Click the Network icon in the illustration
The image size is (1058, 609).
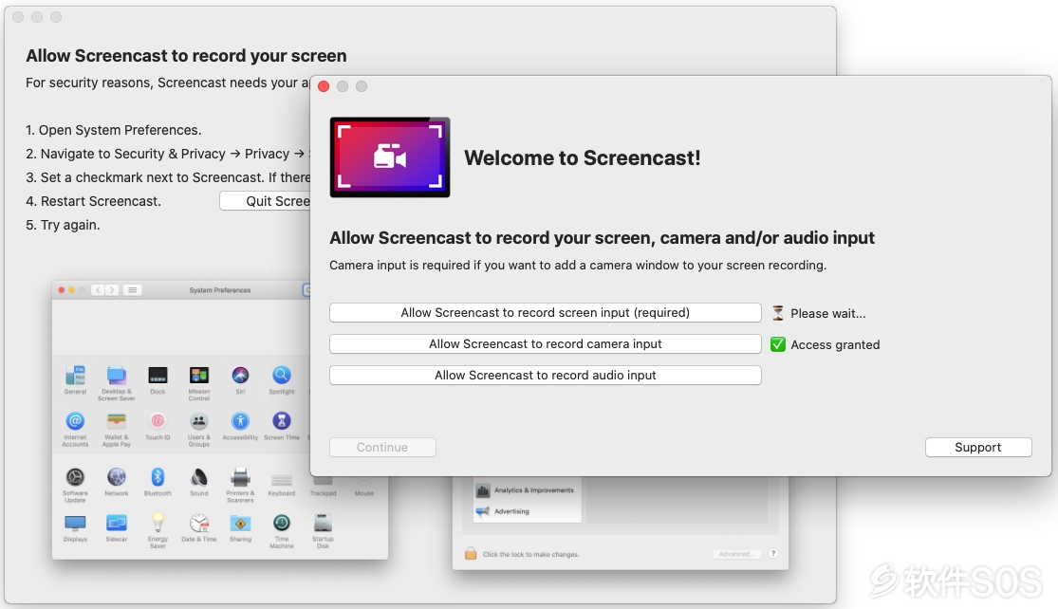(x=116, y=477)
